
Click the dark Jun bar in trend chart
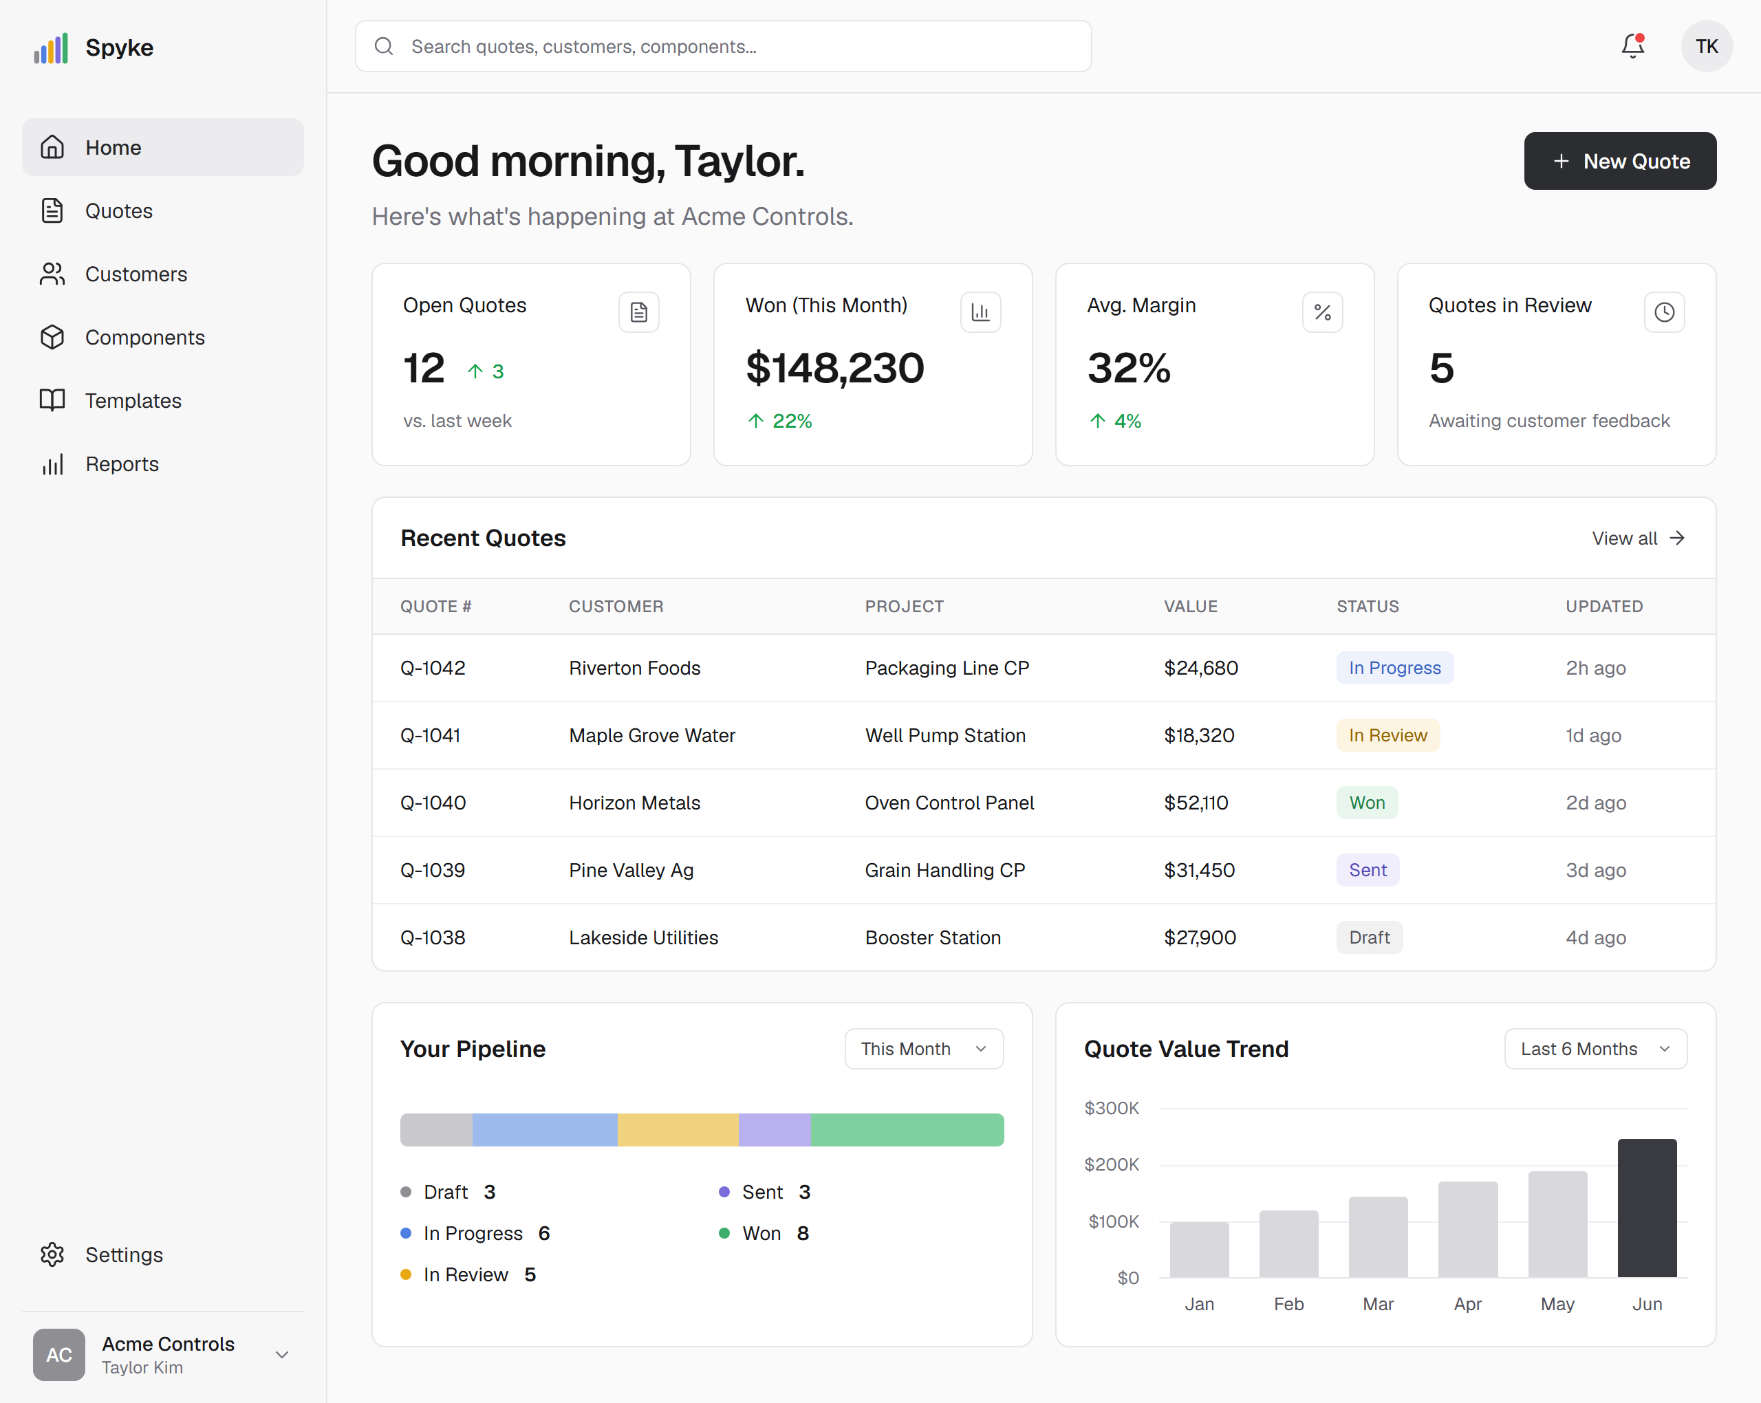click(1647, 1208)
